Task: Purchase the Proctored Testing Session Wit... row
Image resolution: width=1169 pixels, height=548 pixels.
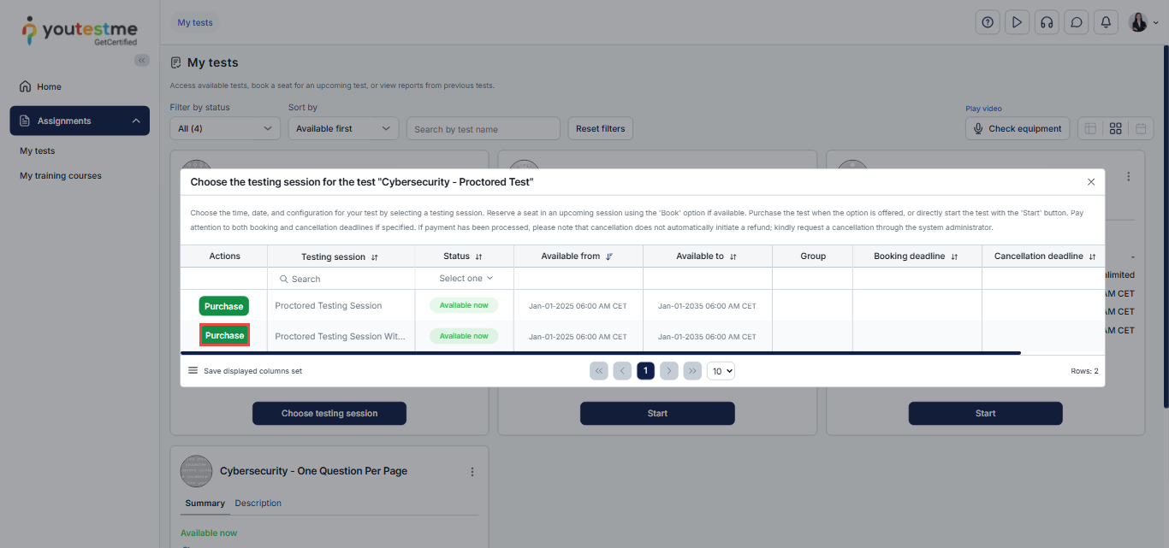Action: tap(224, 335)
